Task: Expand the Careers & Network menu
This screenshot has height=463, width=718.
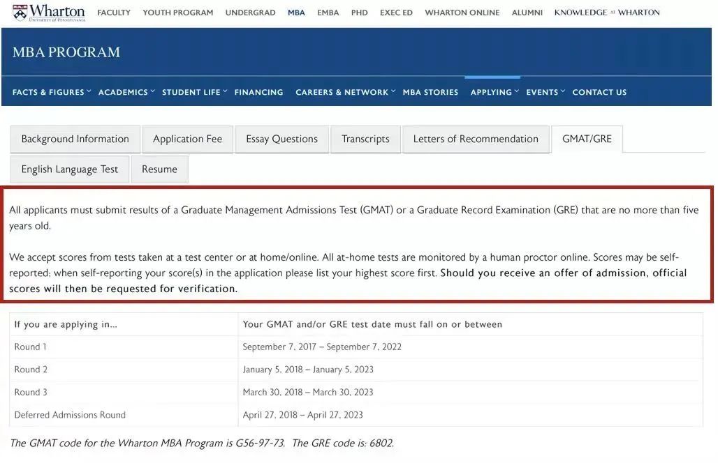Action: point(345,92)
